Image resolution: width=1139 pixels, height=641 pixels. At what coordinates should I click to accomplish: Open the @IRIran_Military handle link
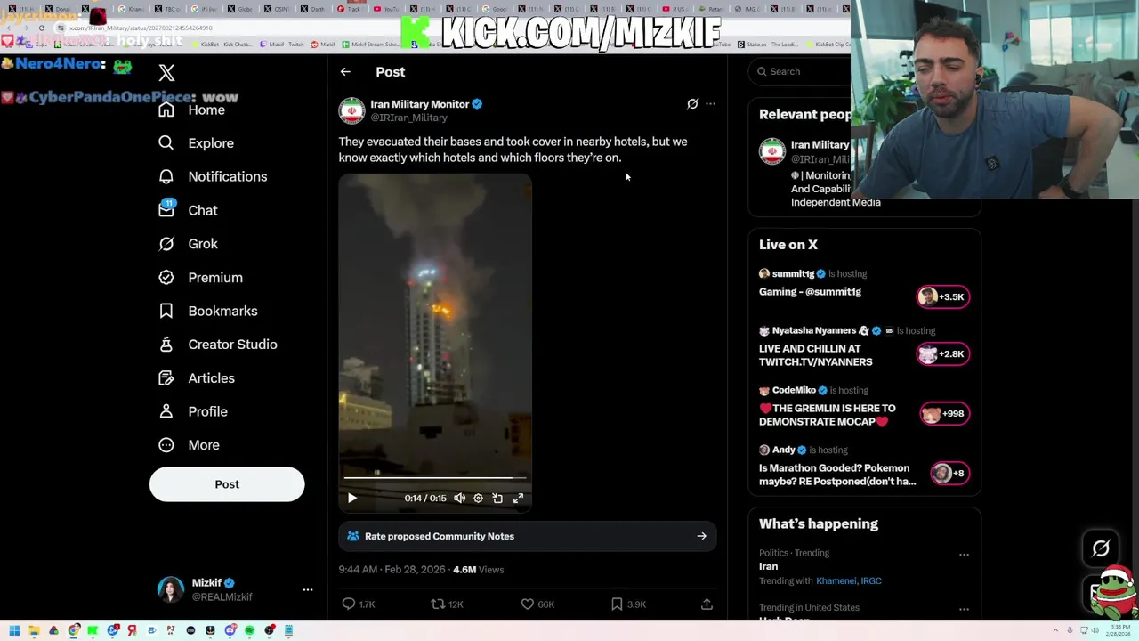point(408,118)
